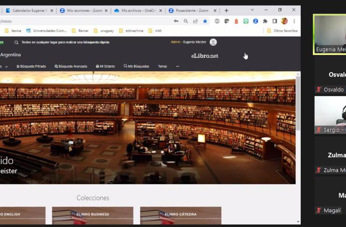Click the blue bookmark star

(205, 21)
